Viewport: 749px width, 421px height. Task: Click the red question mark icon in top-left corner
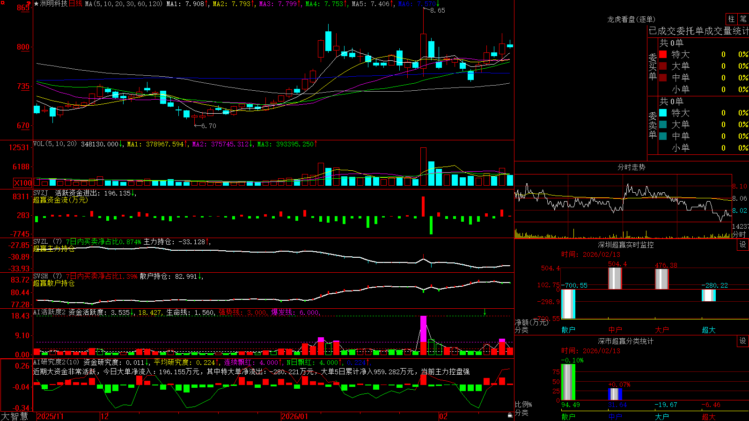(29, 4)
